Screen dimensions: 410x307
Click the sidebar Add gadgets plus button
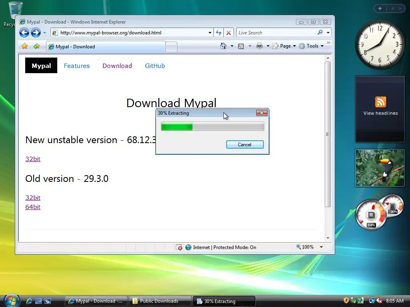tap(380, 8)
